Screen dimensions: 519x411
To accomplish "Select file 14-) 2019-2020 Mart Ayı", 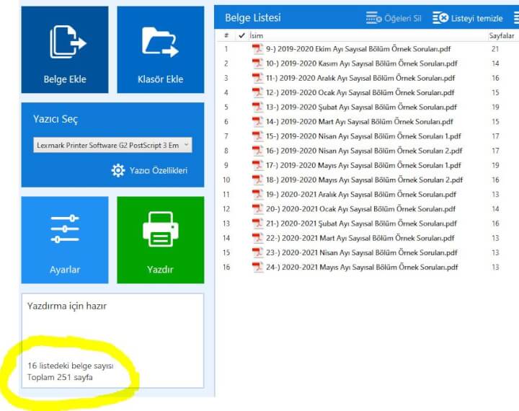I will (x=359, y=122).
